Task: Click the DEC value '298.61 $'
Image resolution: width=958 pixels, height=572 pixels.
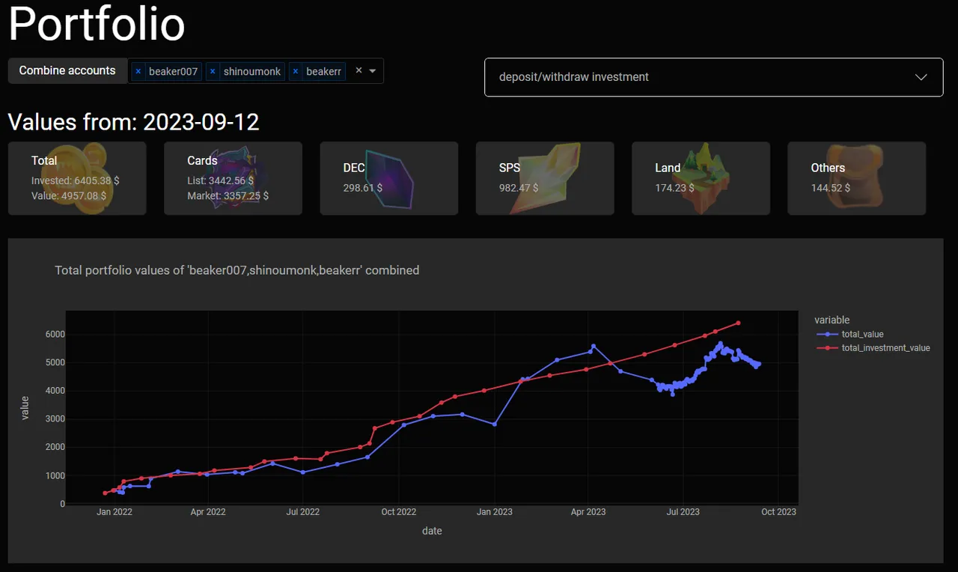Action: pyautogui.click(x=363, y=188)
